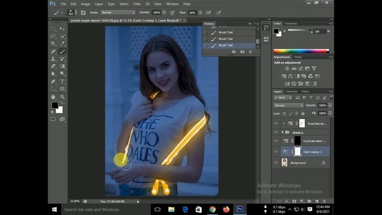The height and width of the screenshot is (215, 382).
Task: Select the Move tool
Action: (62, 29)
